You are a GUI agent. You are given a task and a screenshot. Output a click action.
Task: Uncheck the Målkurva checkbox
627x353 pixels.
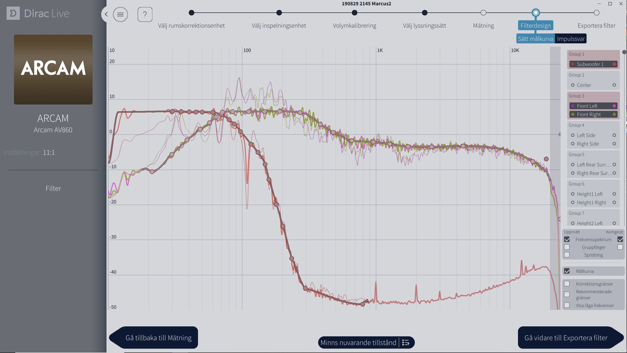tap(567, 271)
